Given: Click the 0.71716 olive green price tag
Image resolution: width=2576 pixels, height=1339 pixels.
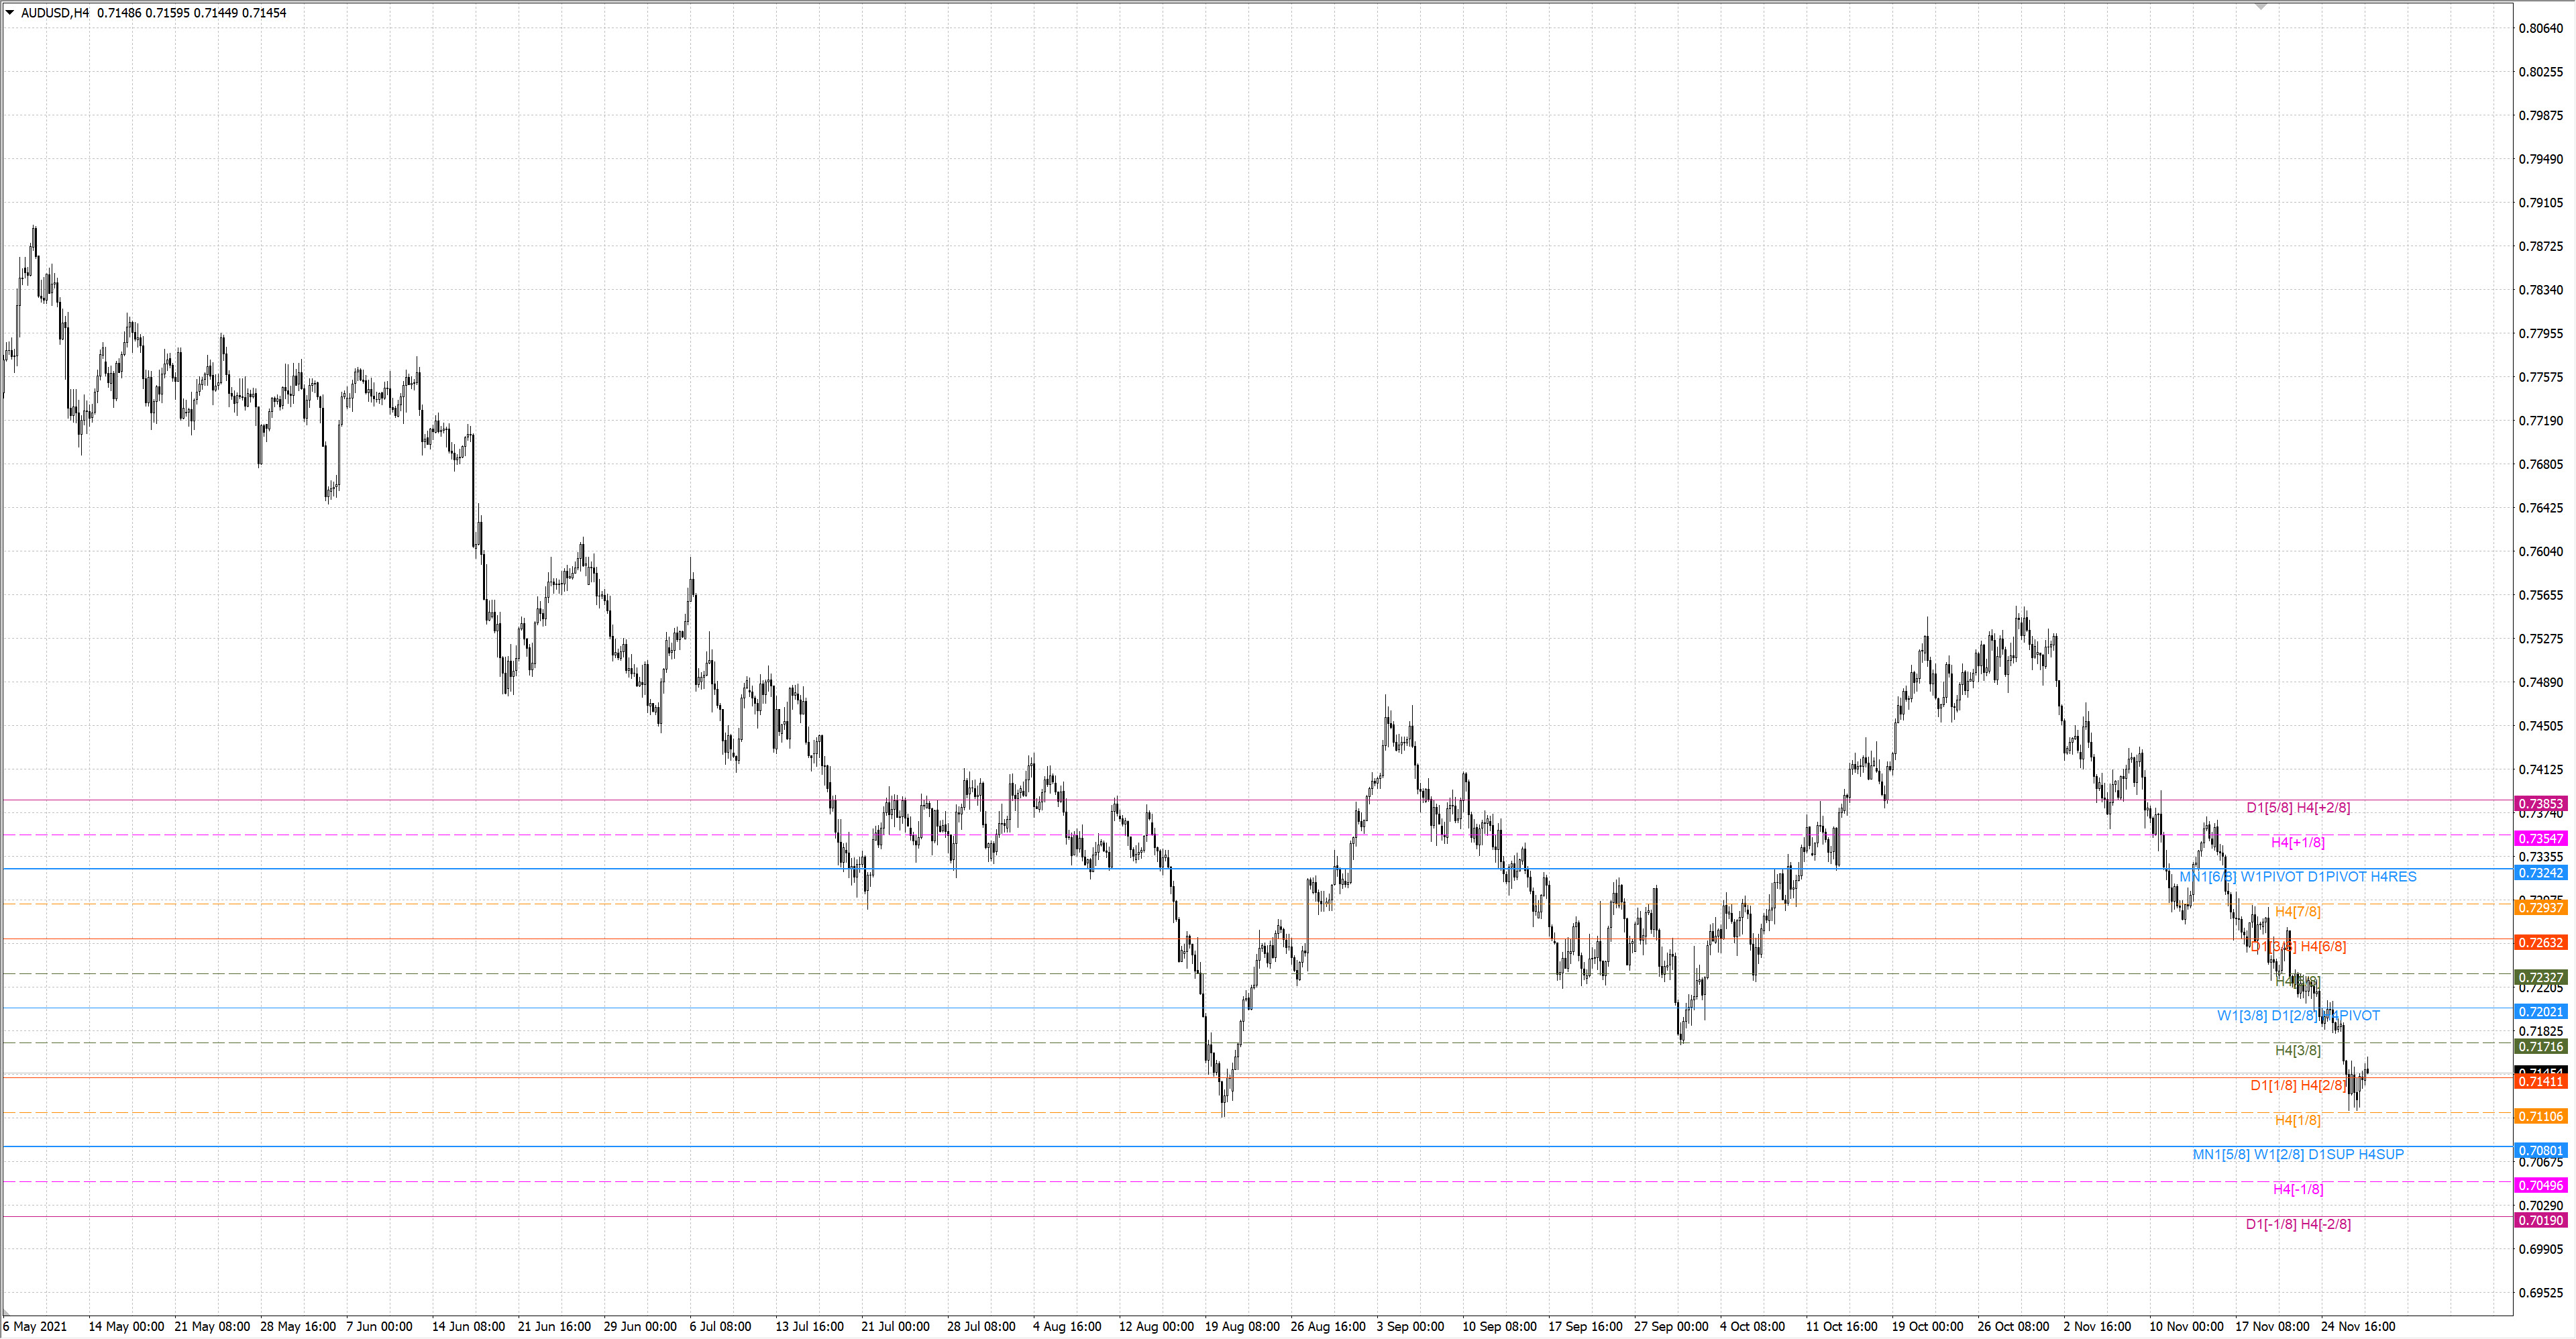Looking at the screenshot, I should pyautogui.click(x=2540, y=1047).
